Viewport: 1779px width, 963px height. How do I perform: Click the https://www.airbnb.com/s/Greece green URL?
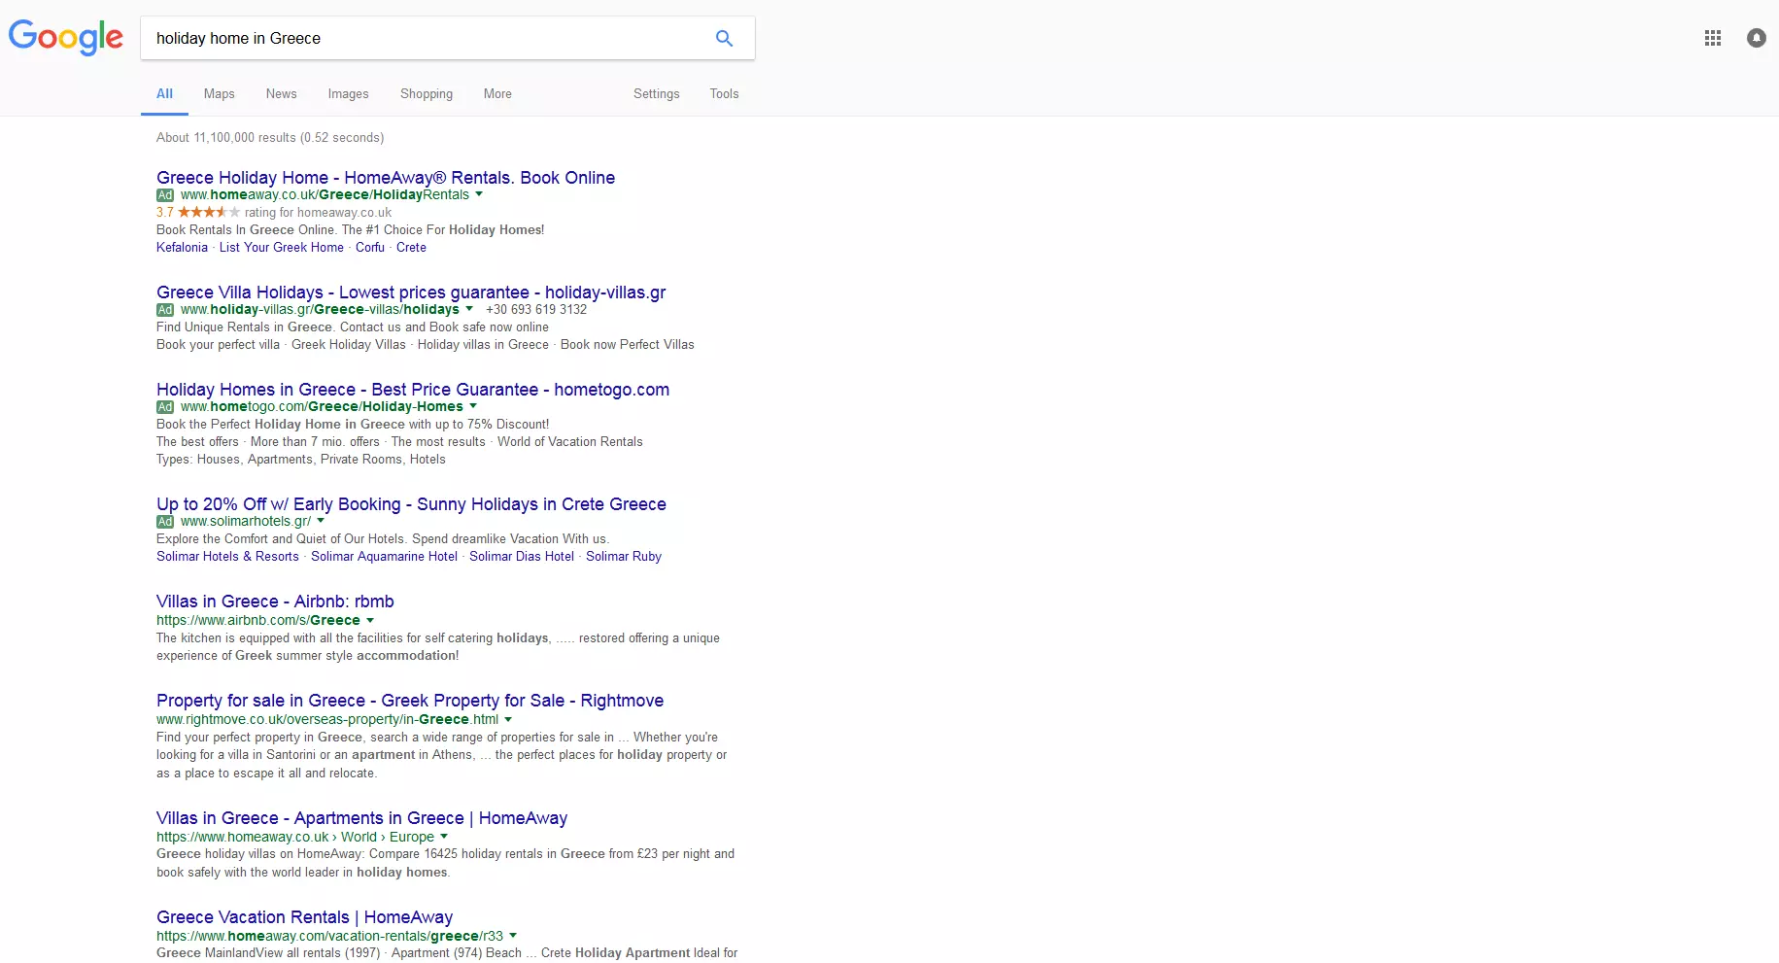(x=258, y=621)
